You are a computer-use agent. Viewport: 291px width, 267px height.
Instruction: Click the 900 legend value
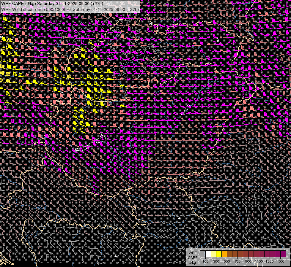click(x=248, y=261)
